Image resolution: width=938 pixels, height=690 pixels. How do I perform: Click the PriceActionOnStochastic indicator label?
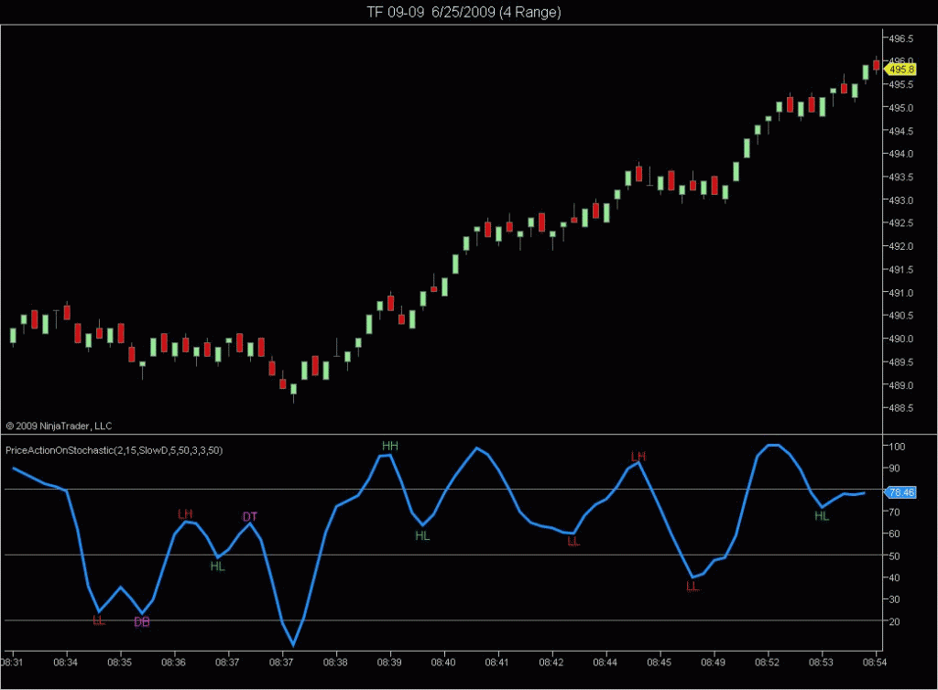(x=114, y=450)
